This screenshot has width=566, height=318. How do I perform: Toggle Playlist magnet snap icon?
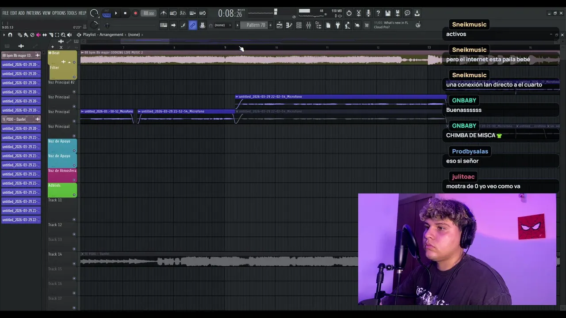10,34
